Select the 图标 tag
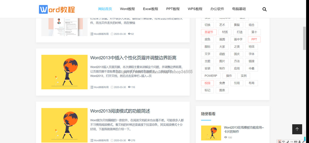The width and height of the screenshot is (309, 143). 208,47
